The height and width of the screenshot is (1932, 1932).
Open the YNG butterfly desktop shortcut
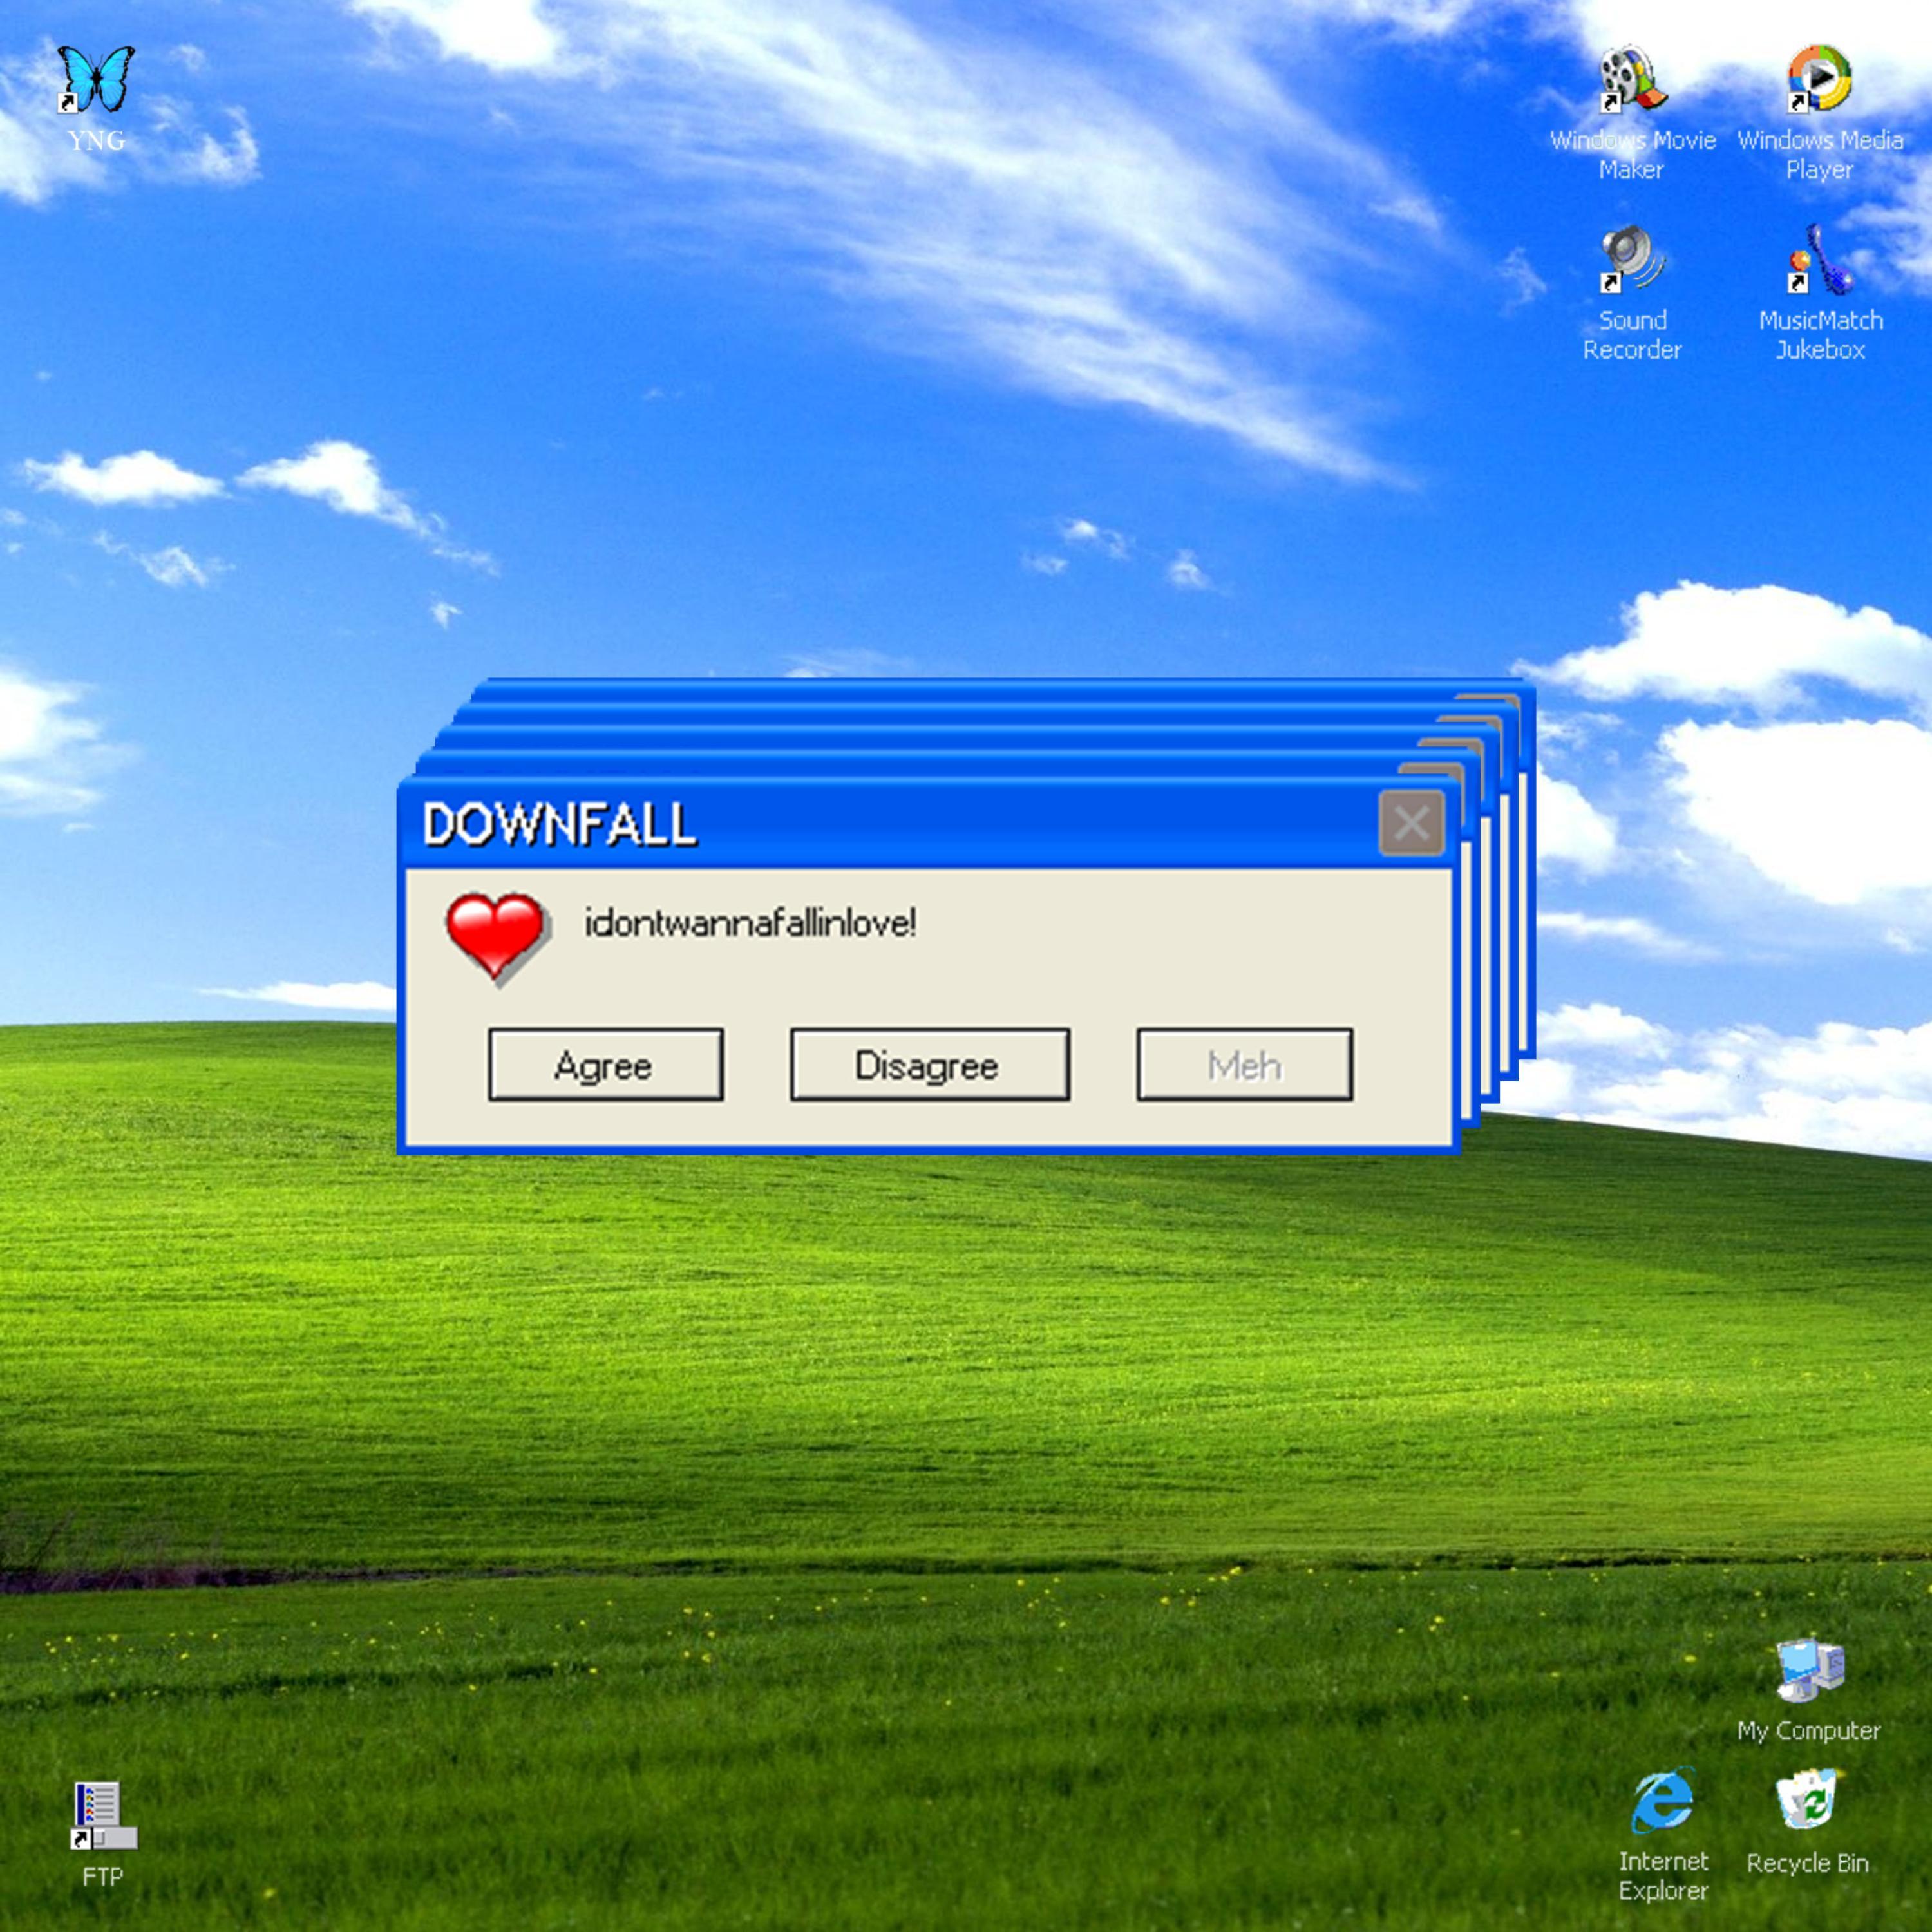96,79
